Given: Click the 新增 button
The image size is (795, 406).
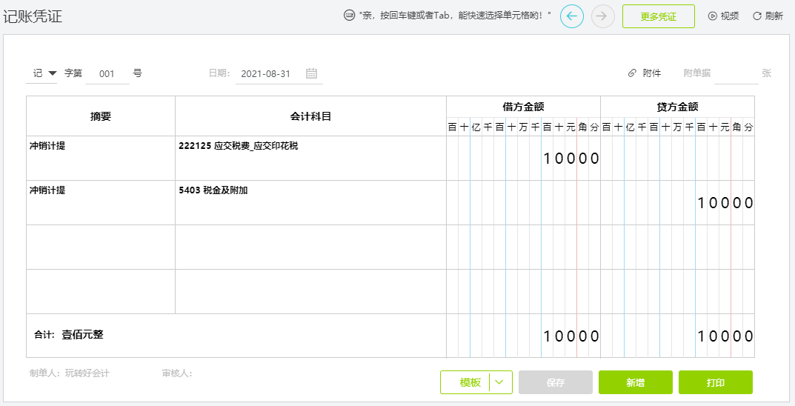Looking at the screenshot, I should [x=635, y=382].
